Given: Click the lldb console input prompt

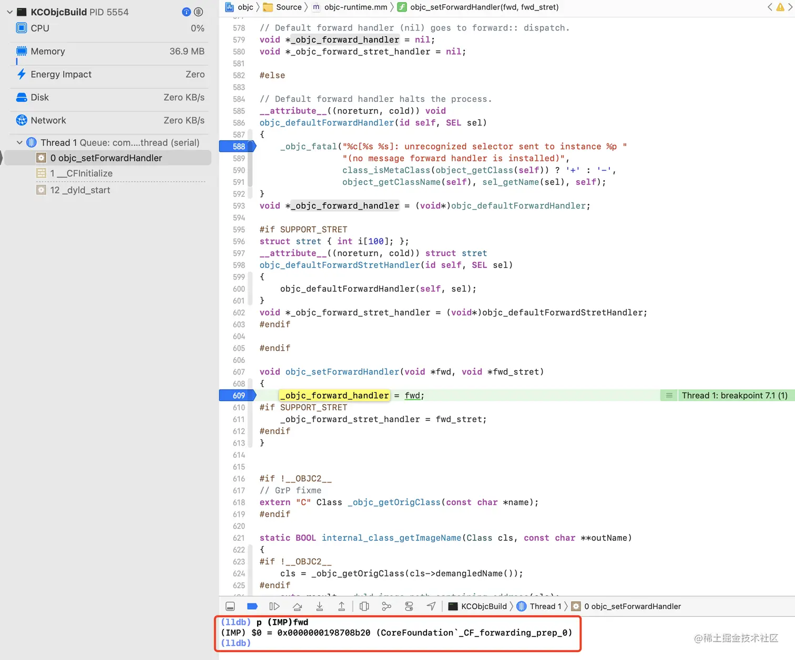Looking at the screenshot, I should 236,643.
